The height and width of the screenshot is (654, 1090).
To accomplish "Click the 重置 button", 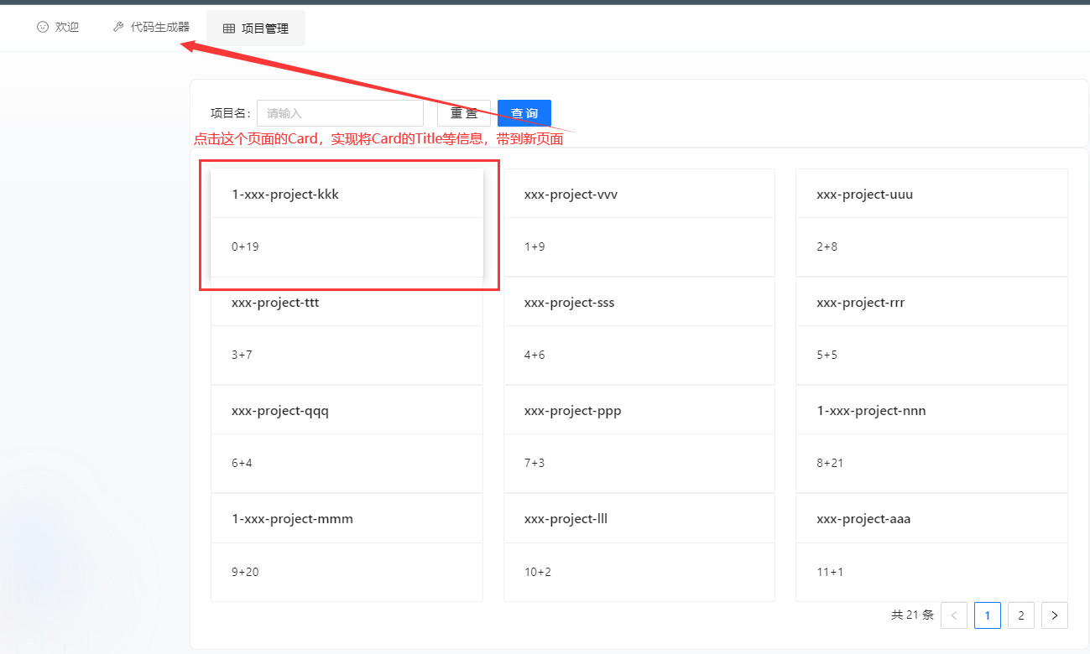I will (464, 113).
